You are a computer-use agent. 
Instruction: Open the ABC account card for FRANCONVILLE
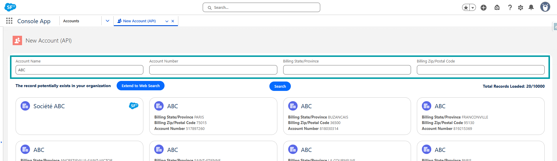pyautogui.click(x=480, y=116)
